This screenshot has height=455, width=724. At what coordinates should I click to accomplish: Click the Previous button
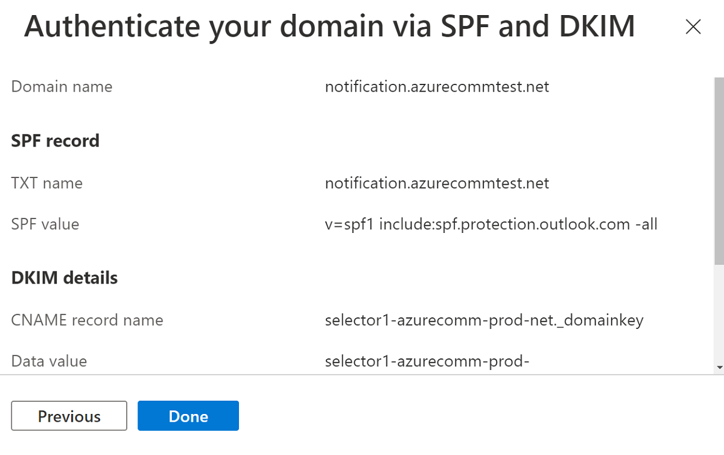69,416
